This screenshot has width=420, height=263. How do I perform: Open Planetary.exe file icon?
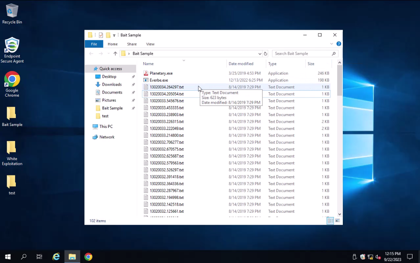click(146, 73)
